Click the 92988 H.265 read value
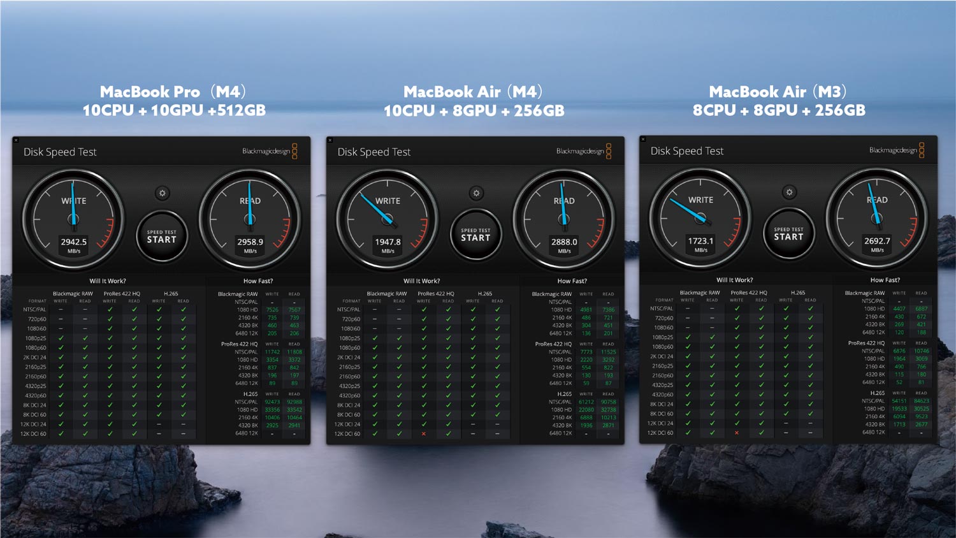Image resolution: width=956 pixels, height=538 pixels. point(294,402)
